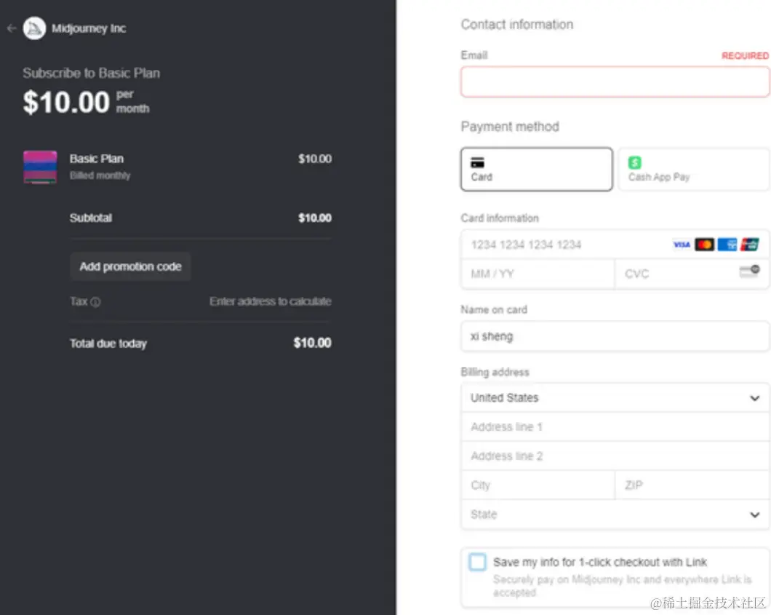Viewport: 771px width, 615px height.
Task: Click the Mastercard brand icon
Action: click(x=704, y=245)
